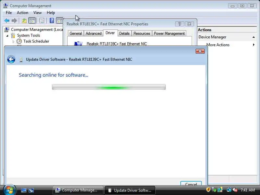Click the Back toolbar arrow in Computer Management
The width and height of the screenshot is (260, 195).
pos(7,21)
